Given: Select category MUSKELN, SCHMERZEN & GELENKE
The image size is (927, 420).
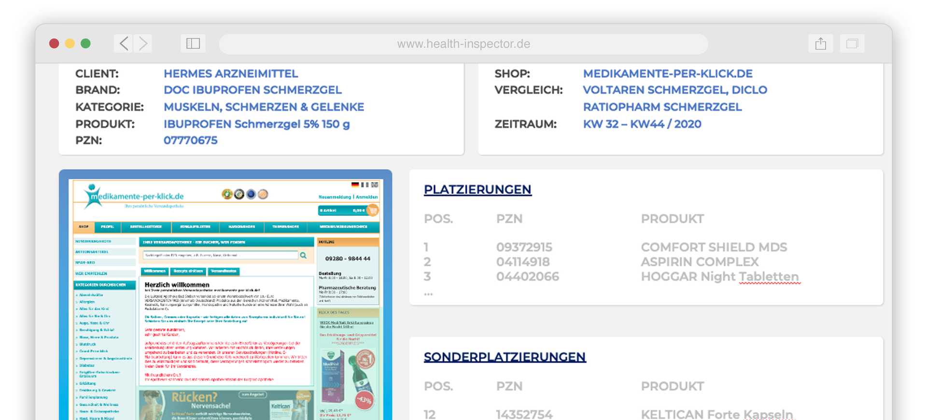Looking at the screenshot, I should click(264, 107).
